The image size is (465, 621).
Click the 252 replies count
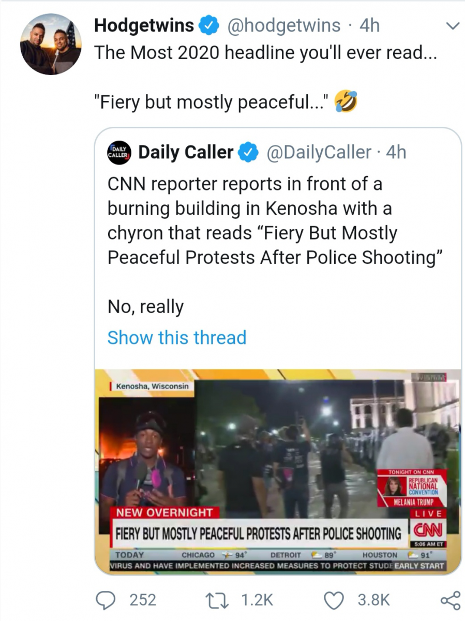point(142,599)
